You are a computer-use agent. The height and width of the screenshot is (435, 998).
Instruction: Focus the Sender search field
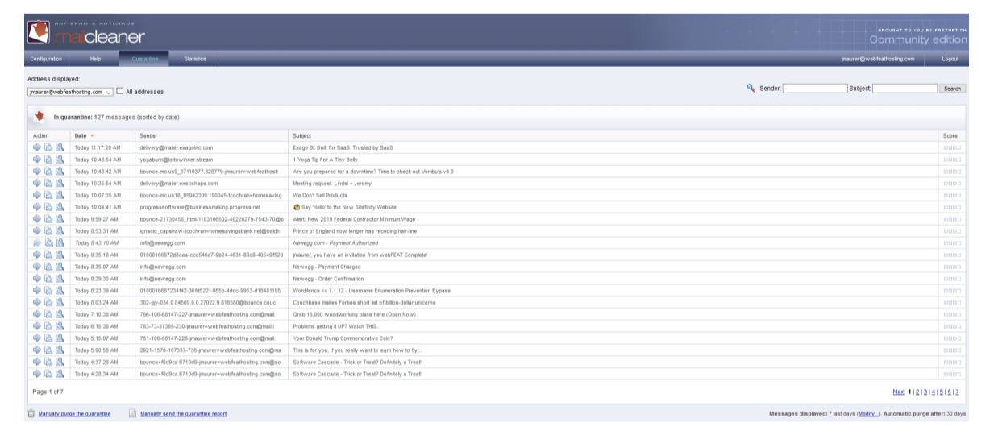(815, 89)
